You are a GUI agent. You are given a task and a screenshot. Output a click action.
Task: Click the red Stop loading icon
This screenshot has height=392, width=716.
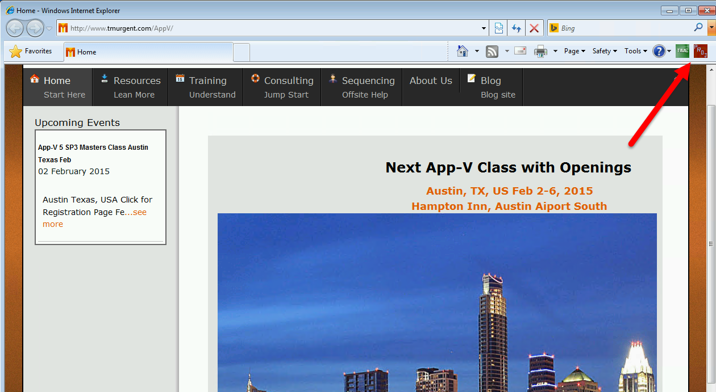coord(534,28)
